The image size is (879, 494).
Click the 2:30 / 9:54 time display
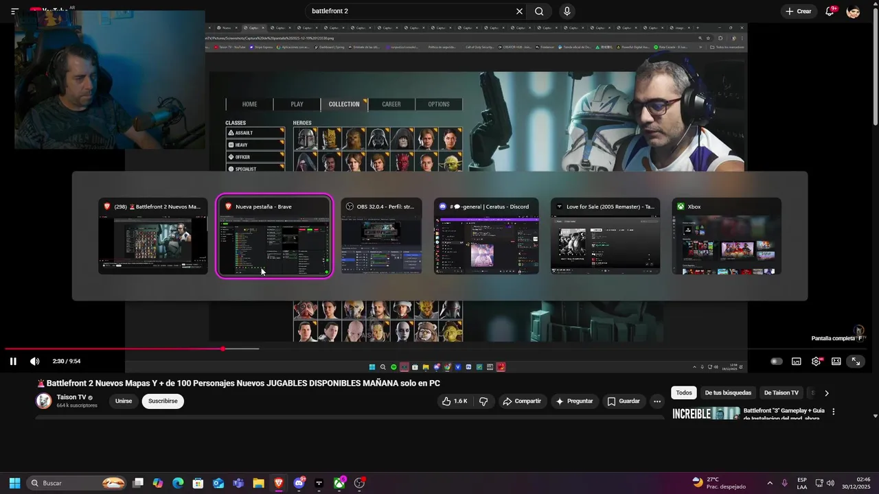coord(67,362)
